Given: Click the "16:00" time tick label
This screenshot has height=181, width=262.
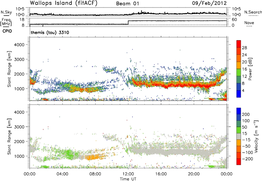Looking at the screenshot, I should click(161, 174).
